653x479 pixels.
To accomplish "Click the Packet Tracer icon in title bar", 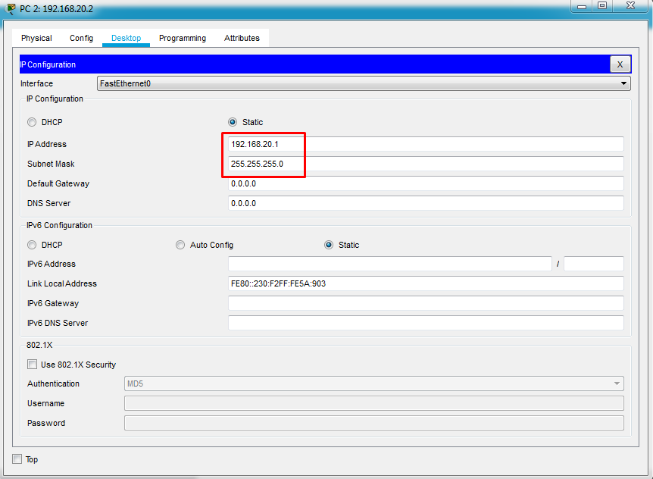I will [11, 8].
